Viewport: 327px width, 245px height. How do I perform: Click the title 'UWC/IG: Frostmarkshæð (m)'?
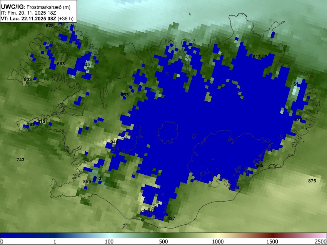(36, 7)
